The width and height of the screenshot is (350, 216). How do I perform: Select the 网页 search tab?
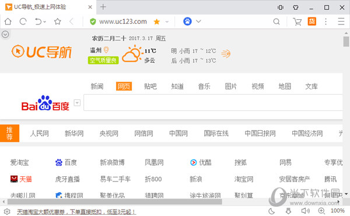point(124,86)
